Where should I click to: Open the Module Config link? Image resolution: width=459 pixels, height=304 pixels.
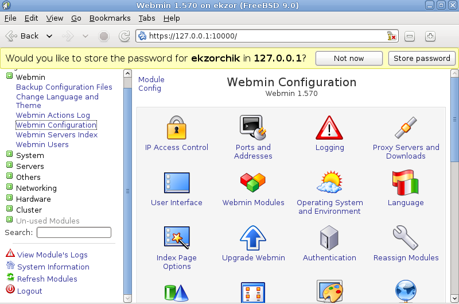click(x=151, y=84)
